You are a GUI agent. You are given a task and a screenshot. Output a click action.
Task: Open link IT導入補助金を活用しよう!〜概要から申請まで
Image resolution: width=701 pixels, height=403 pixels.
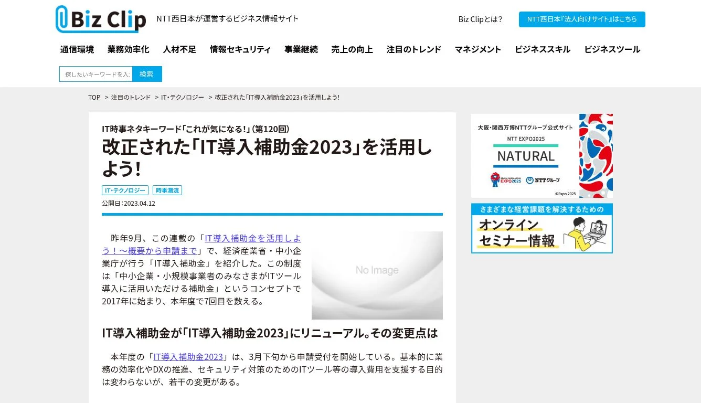coord(201,245)
